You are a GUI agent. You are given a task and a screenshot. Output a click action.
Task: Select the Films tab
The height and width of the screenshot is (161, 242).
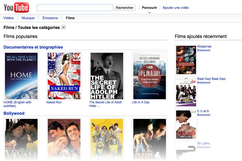(70, 18)
